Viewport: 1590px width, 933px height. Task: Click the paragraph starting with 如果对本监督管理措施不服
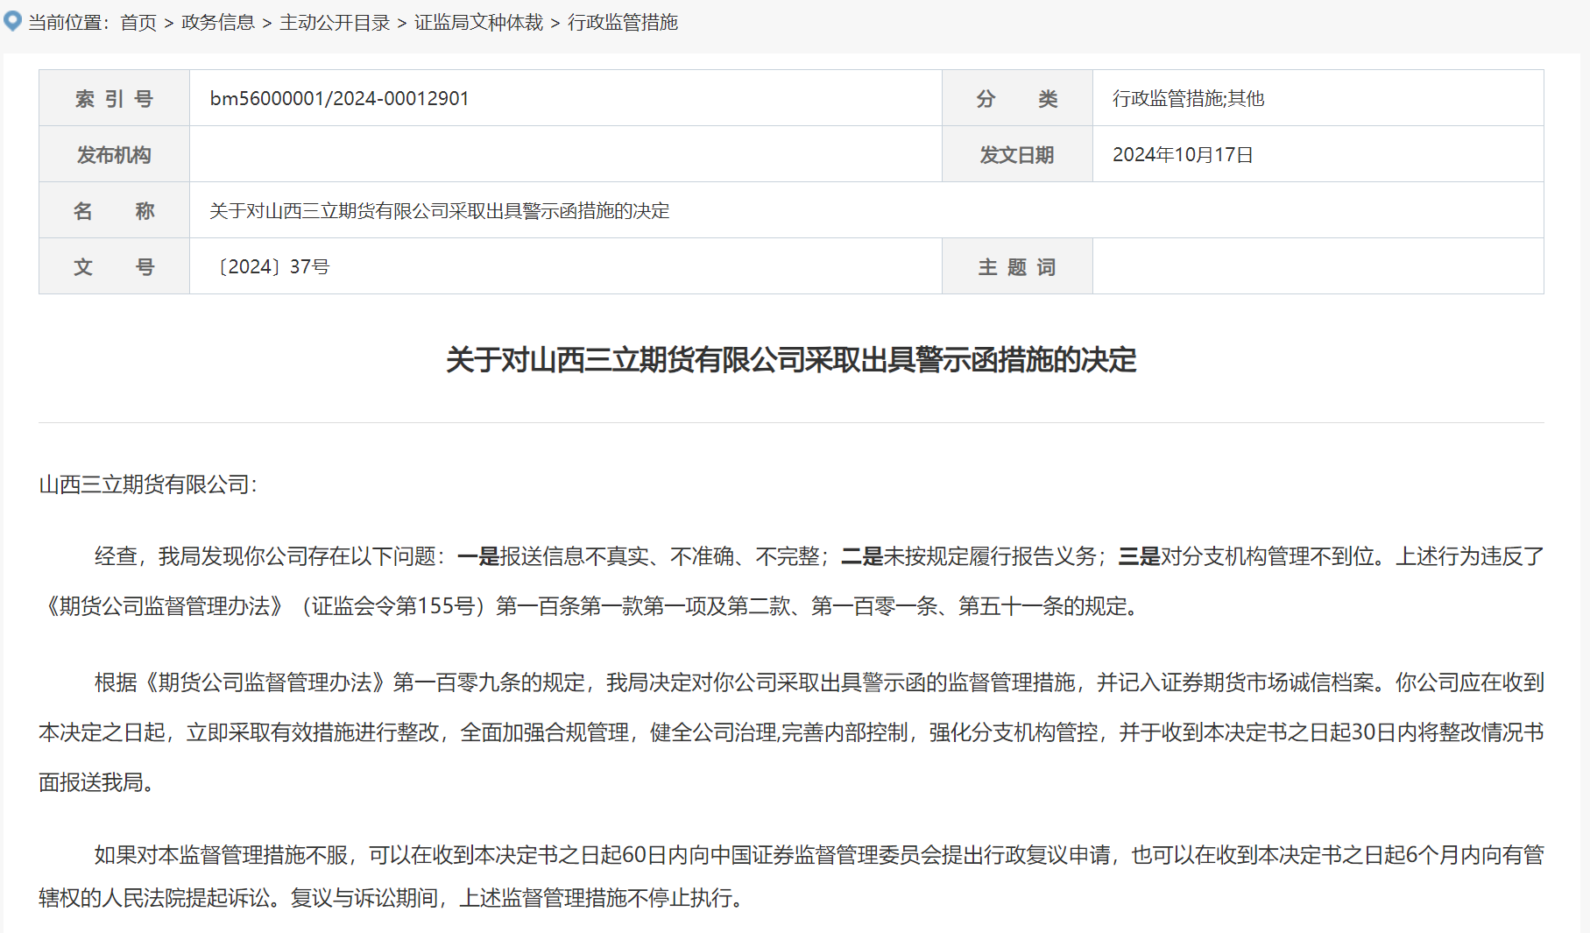(x=791, y=876)
